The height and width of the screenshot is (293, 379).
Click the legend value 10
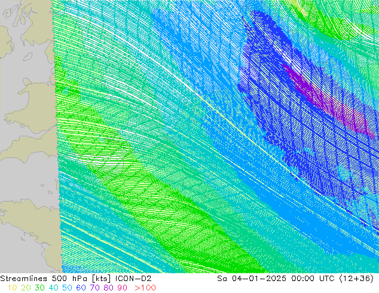click(12, 288)
